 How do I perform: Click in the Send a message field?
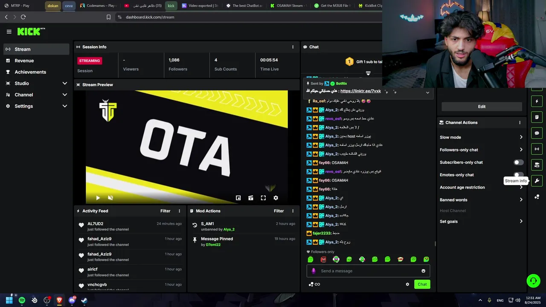368,271
